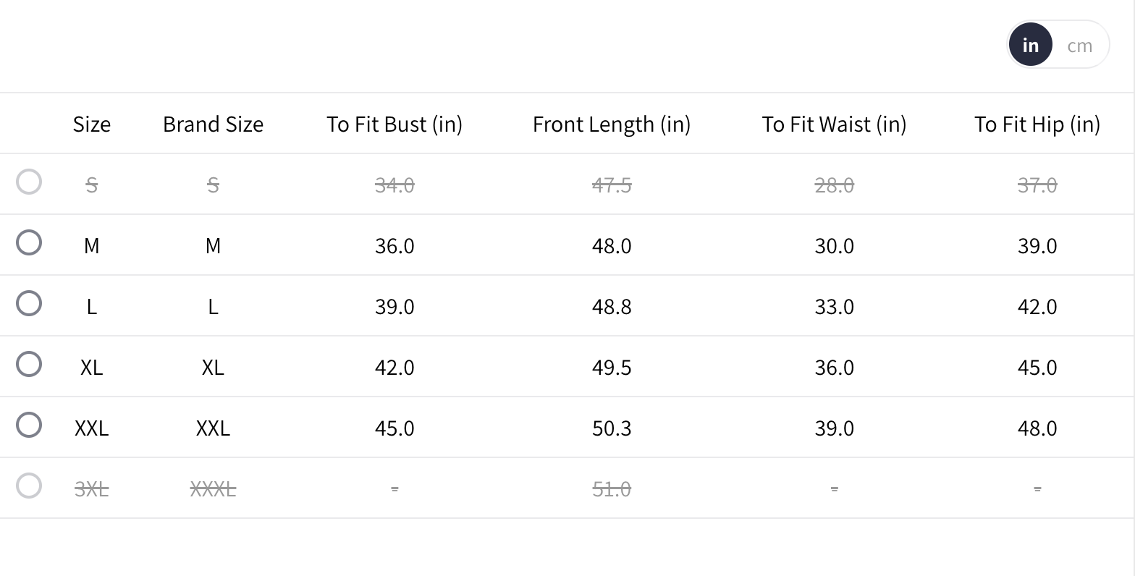Click the Brand Size column header
The width and height of the screenshot is (1135, 576).
coord(213,124)
